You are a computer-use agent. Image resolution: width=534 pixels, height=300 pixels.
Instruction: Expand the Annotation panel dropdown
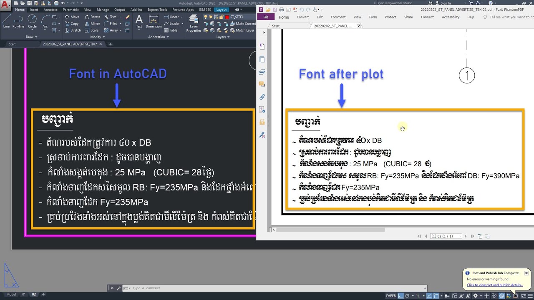pyautogui.click(x=159, y=37)
